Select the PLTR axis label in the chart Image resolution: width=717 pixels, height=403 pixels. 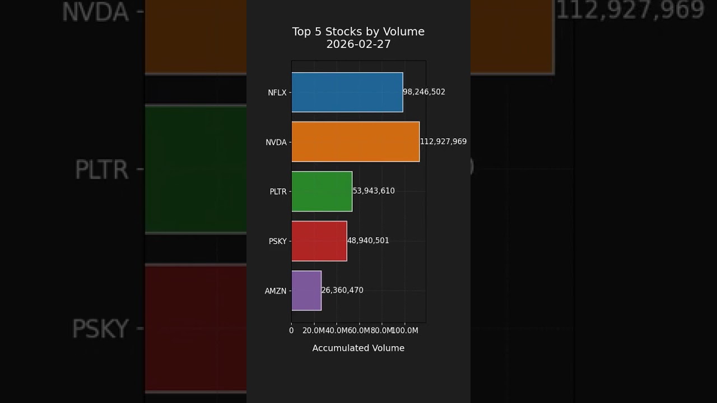point(278,192)
